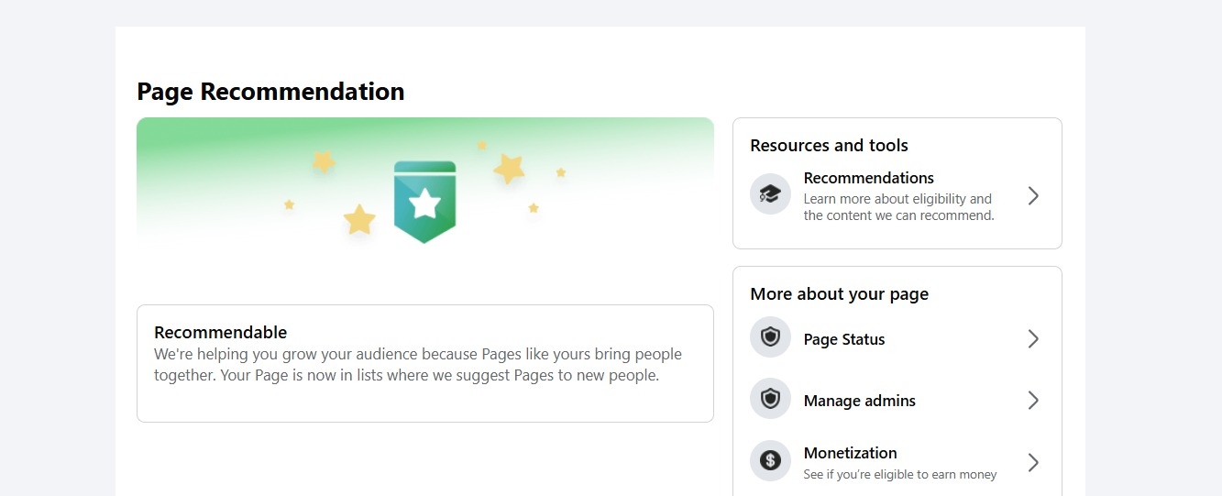Expand the Page Status chevron arrow

[x=1033, y=338]
